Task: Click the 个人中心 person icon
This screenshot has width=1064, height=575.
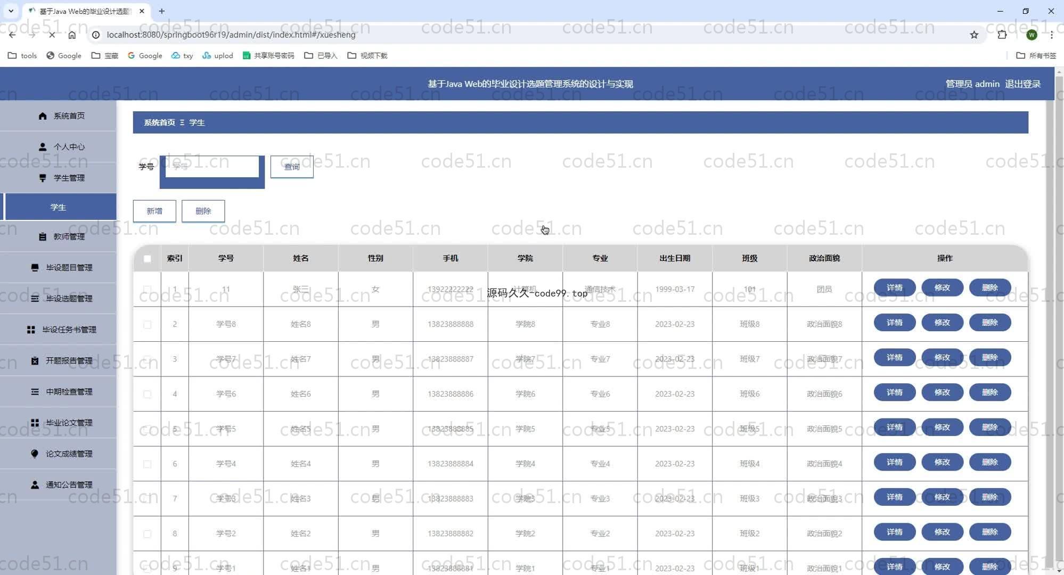Action: (x=43, y=147)
